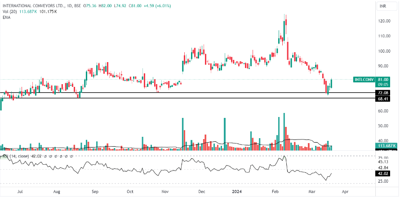The height and width of the screenshot is (198, 400).
Task: Click the 120.00 level on price scale
Action: 383,21
